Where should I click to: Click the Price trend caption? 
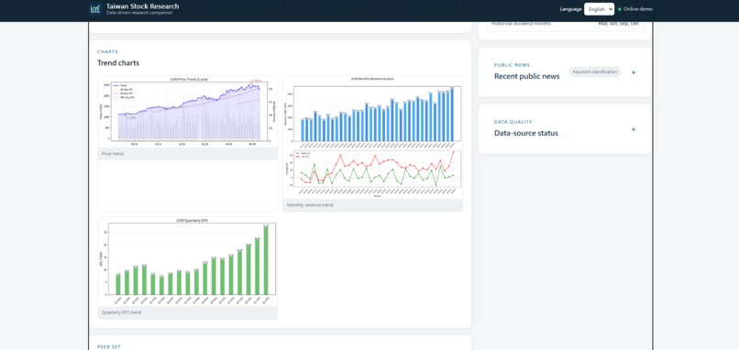113,154
